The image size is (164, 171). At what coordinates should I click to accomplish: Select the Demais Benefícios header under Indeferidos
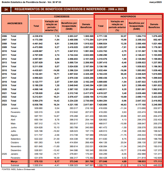click(x=154, y=26)
